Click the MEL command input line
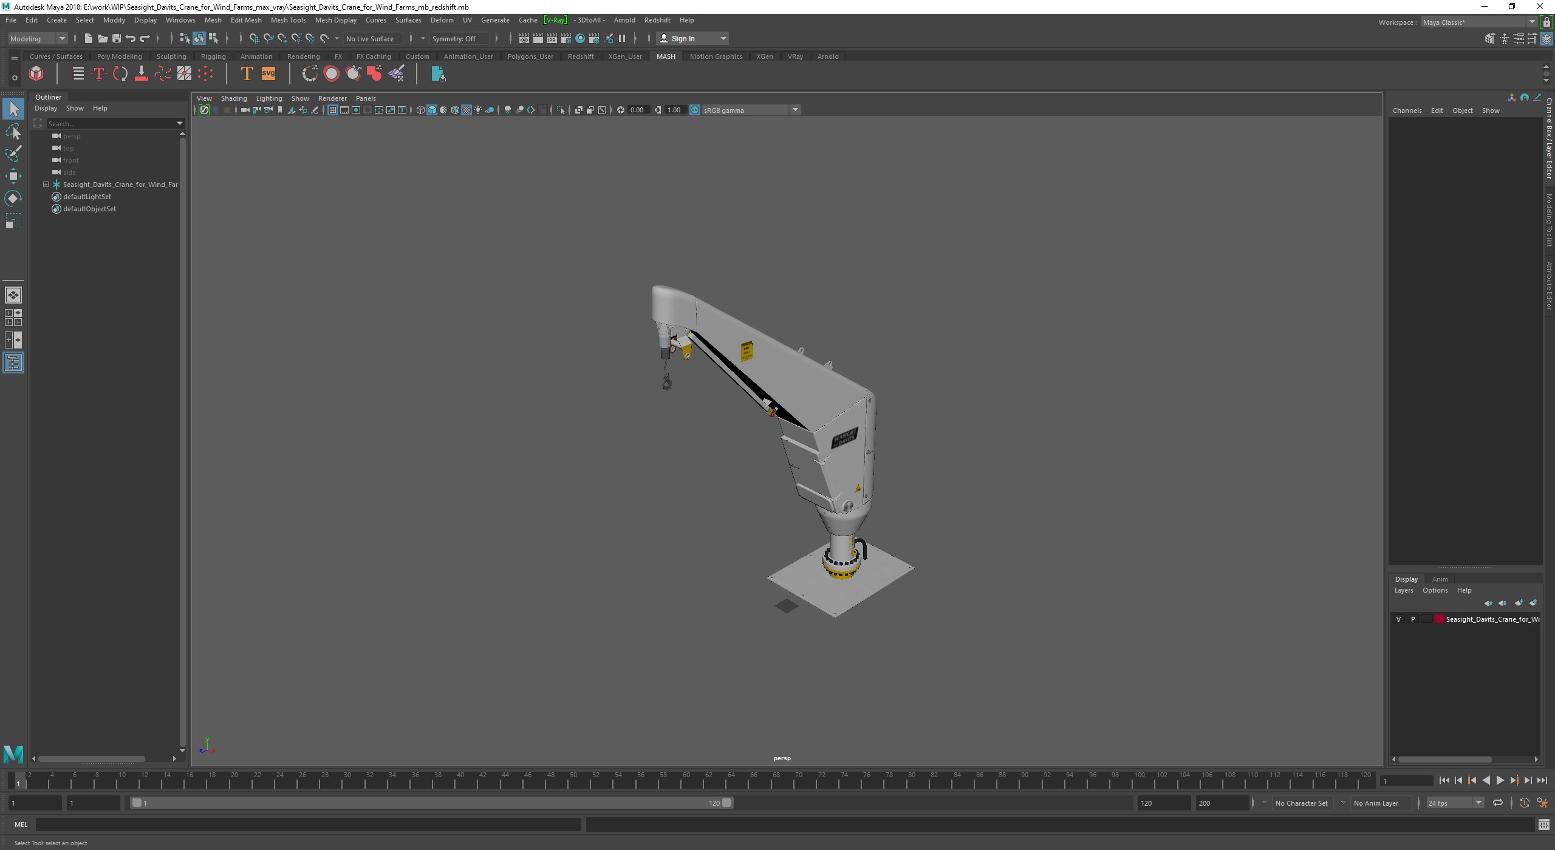Screen dimensions: 1555x850 point(309,824)
